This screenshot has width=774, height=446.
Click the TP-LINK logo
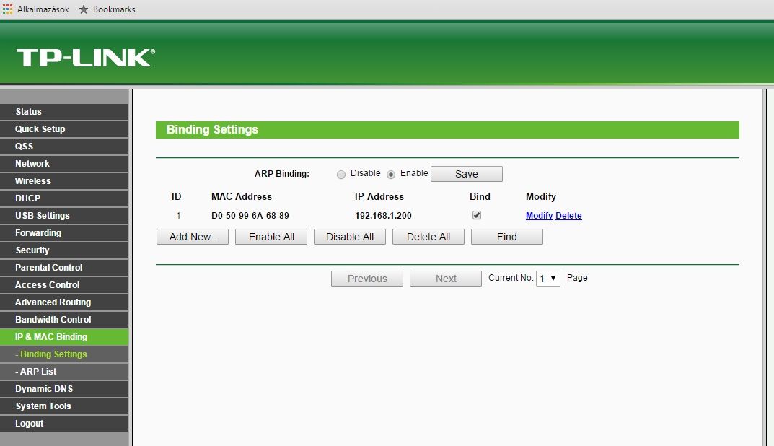click(x=86, y=58)
